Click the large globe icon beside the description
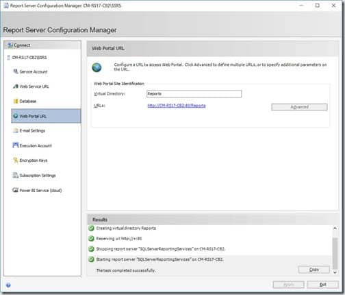The height and width of the screenshot is (295, 345). (97, 67)
